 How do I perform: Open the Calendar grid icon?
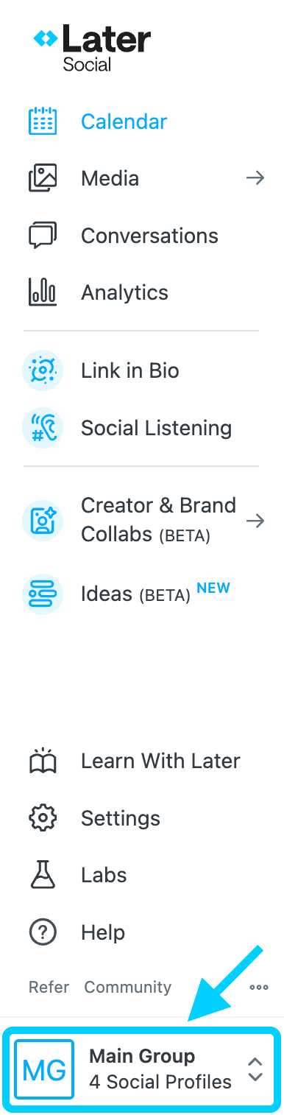tap(43, 122)
